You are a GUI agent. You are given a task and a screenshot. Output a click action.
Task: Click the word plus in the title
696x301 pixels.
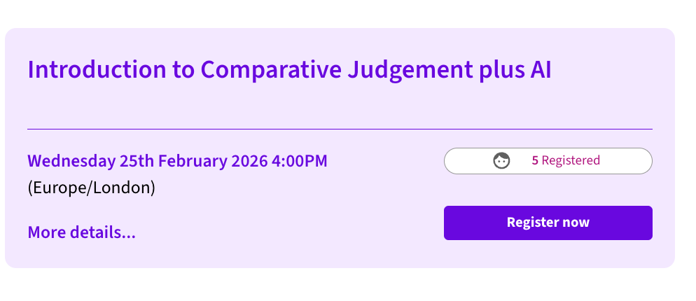pos(494,71)
